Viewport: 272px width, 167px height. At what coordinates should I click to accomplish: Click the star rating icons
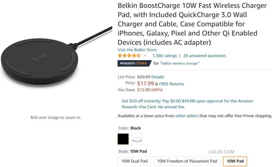point(129,56)
